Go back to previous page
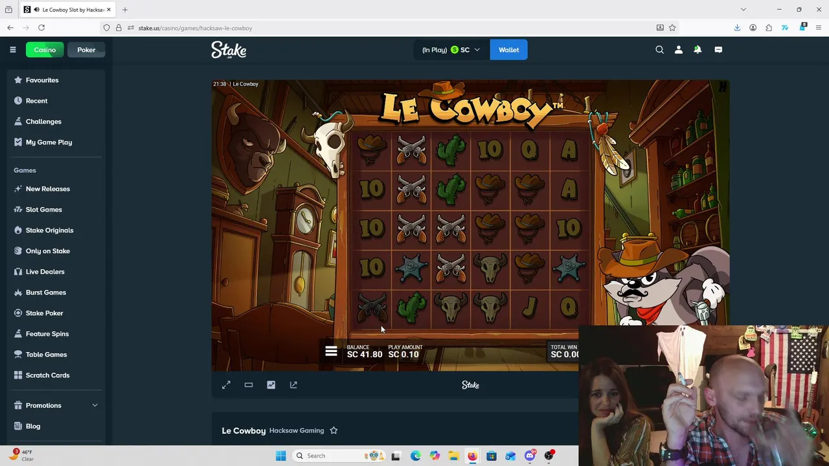The height and width of the screenshot is (466, 829). point(10,28)
